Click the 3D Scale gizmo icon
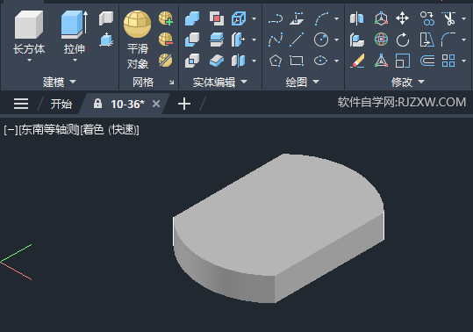Viewport: 473px width, 332px height. pos(381,61)
